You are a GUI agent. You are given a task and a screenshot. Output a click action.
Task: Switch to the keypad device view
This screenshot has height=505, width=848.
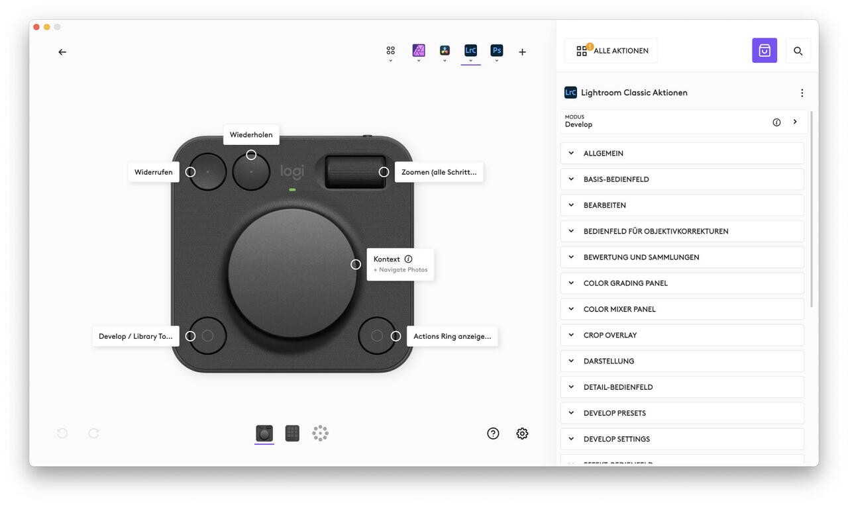click(292, 434)
